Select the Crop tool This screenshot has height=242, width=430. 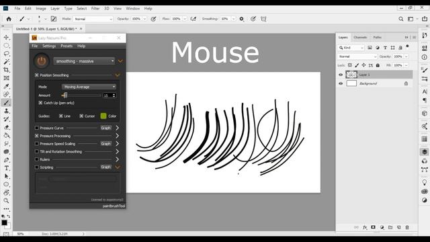tap(6, 70)
